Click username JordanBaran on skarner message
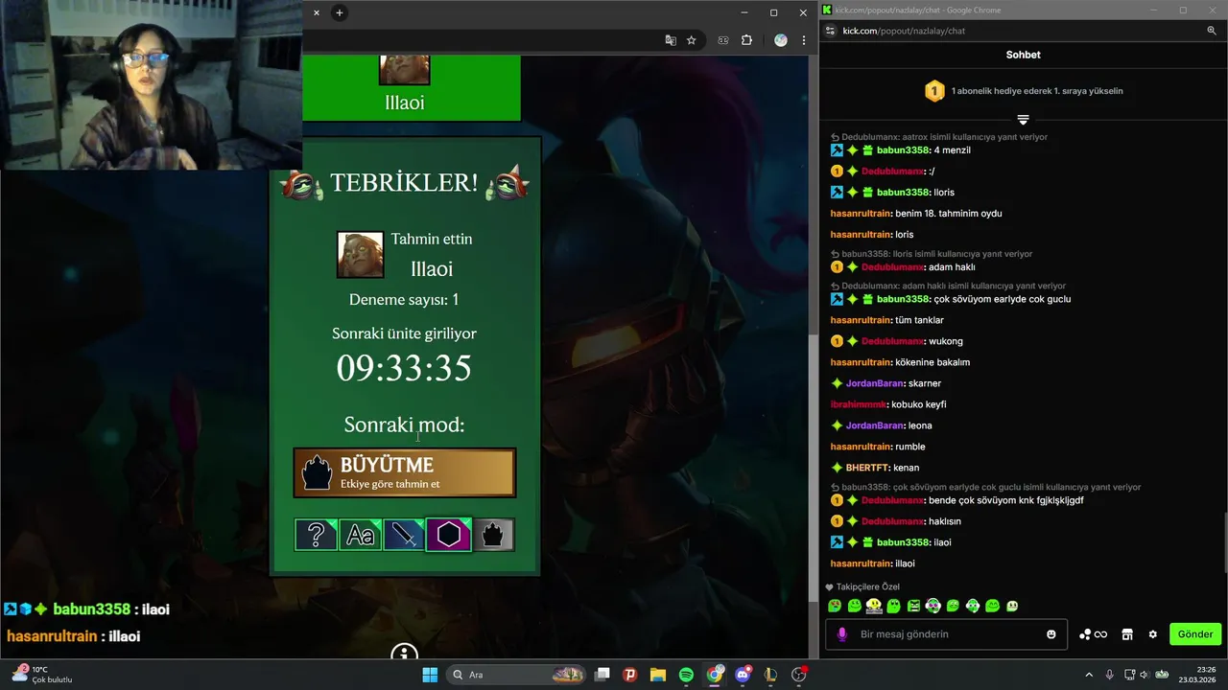The image size is (1228, 690). click(x=875, y=383)
